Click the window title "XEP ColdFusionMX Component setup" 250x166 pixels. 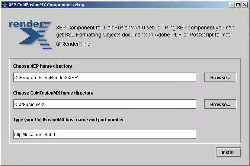pyautogui.click(x=47, y=5)
